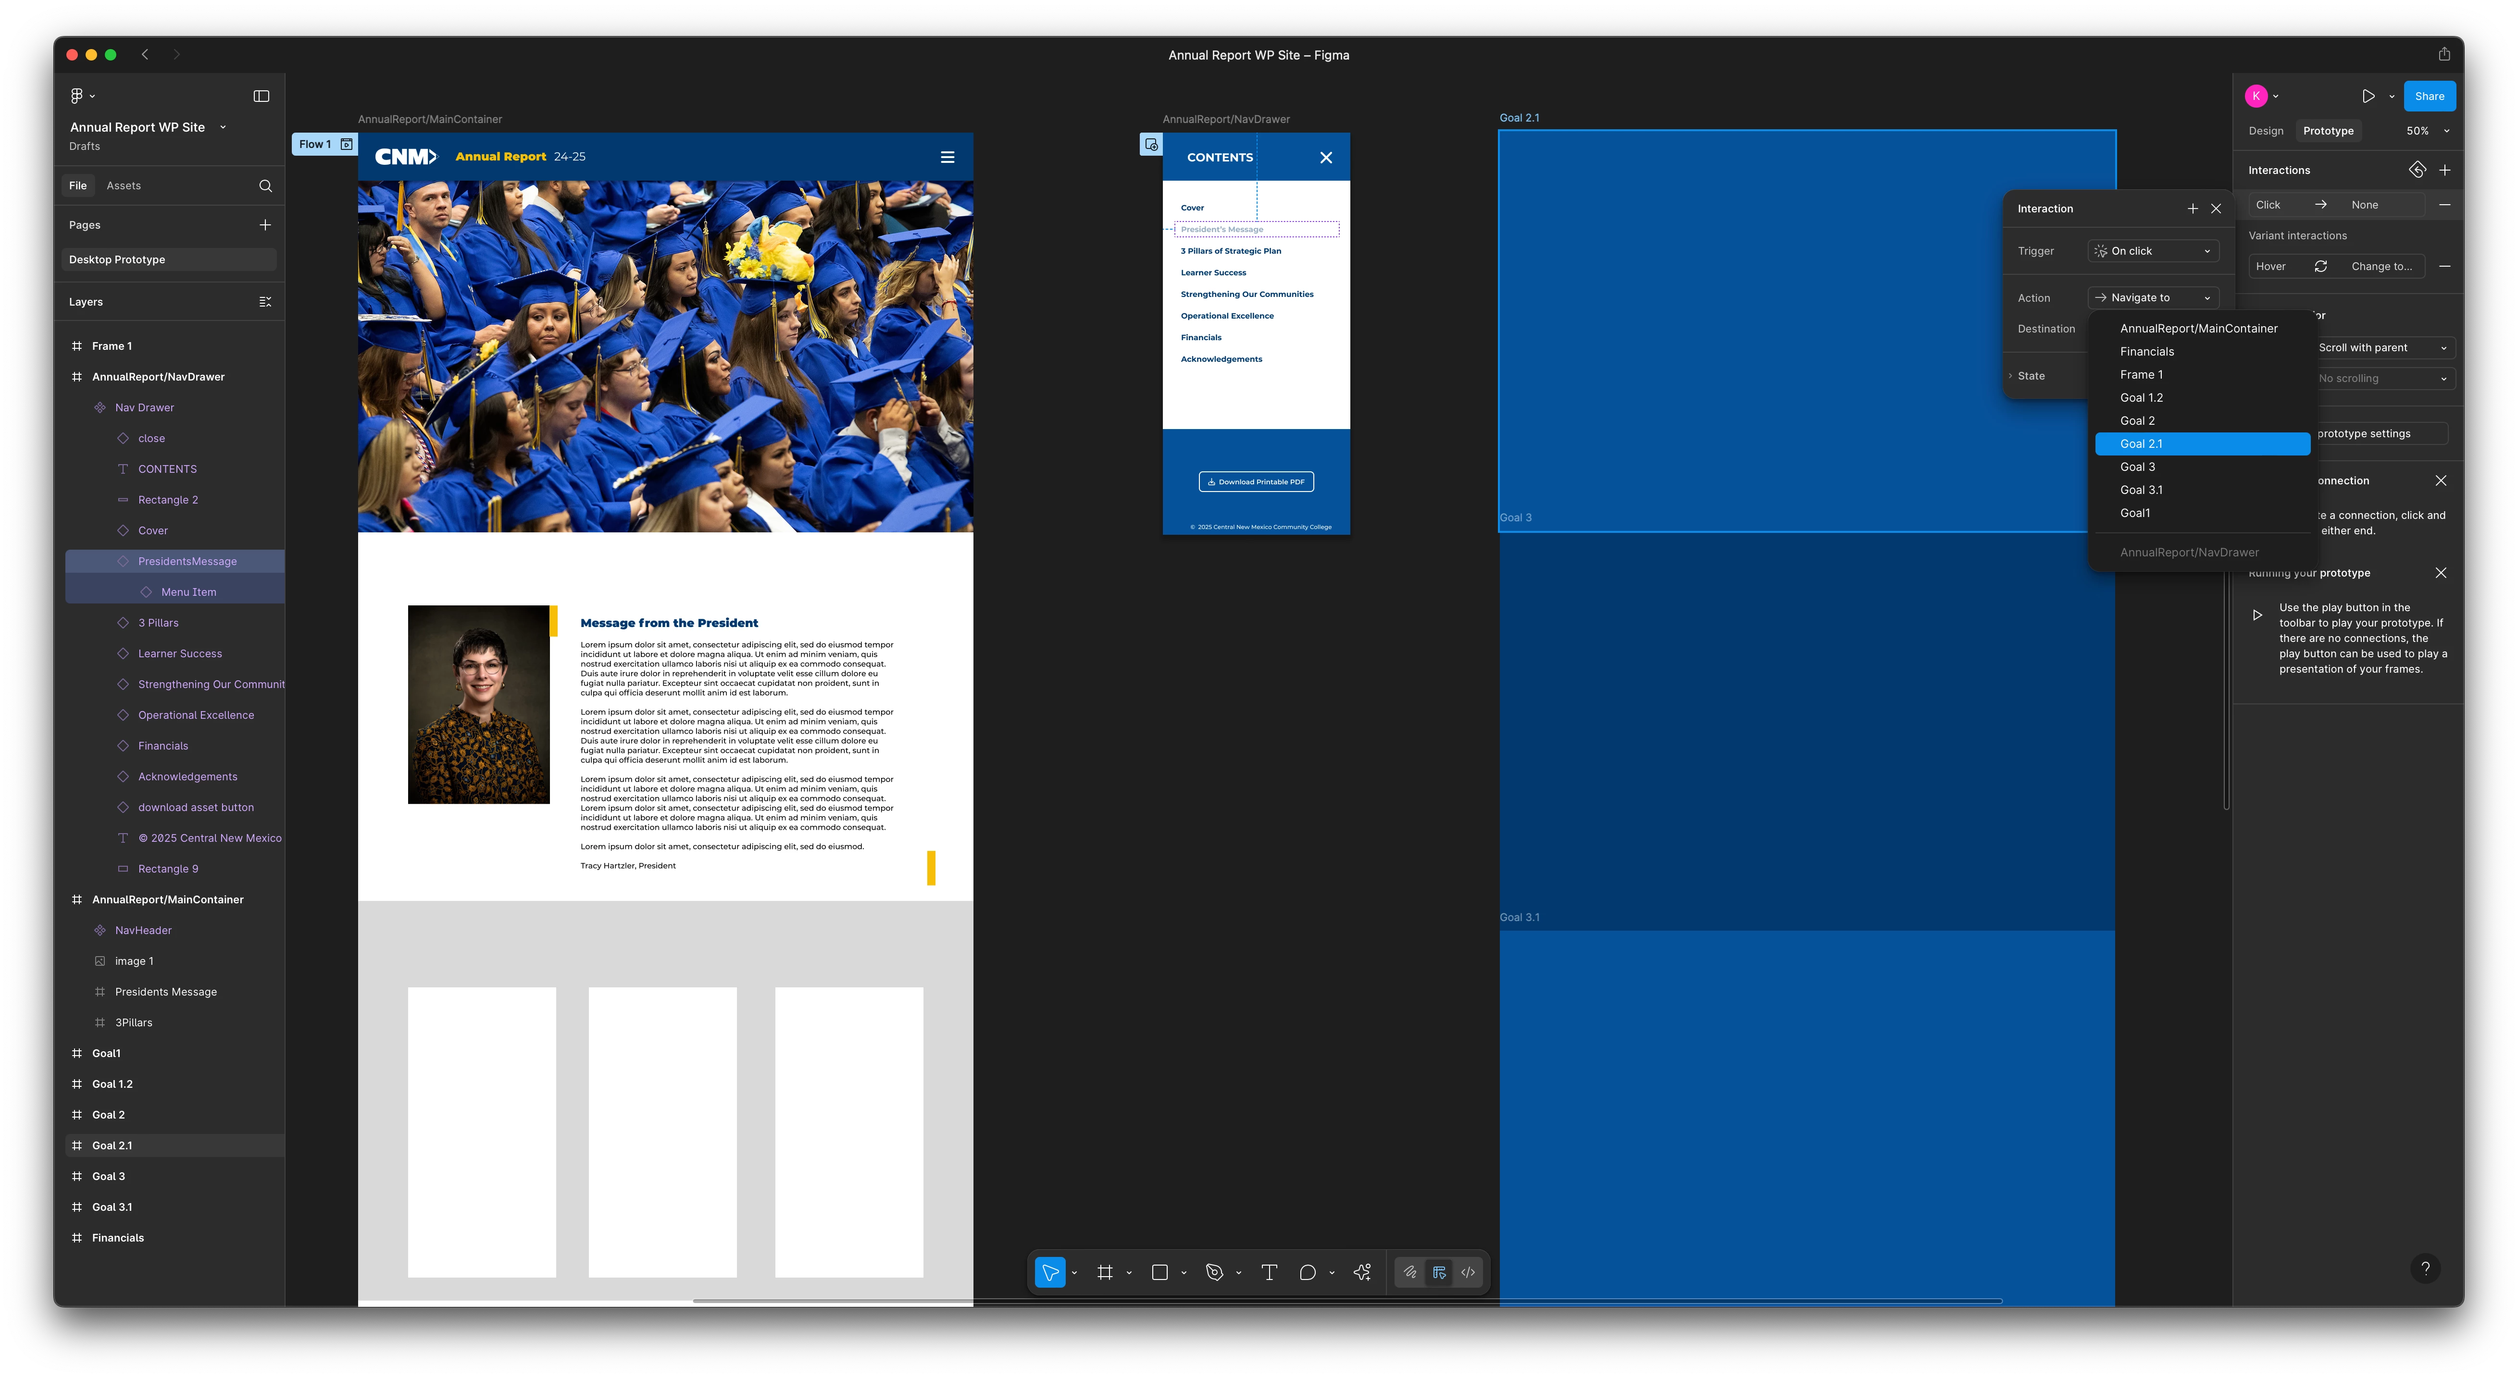The height and width of the screenshot is (1378, 2518).
Task: Go back with the title bar arrow
Action: point(145,55)
